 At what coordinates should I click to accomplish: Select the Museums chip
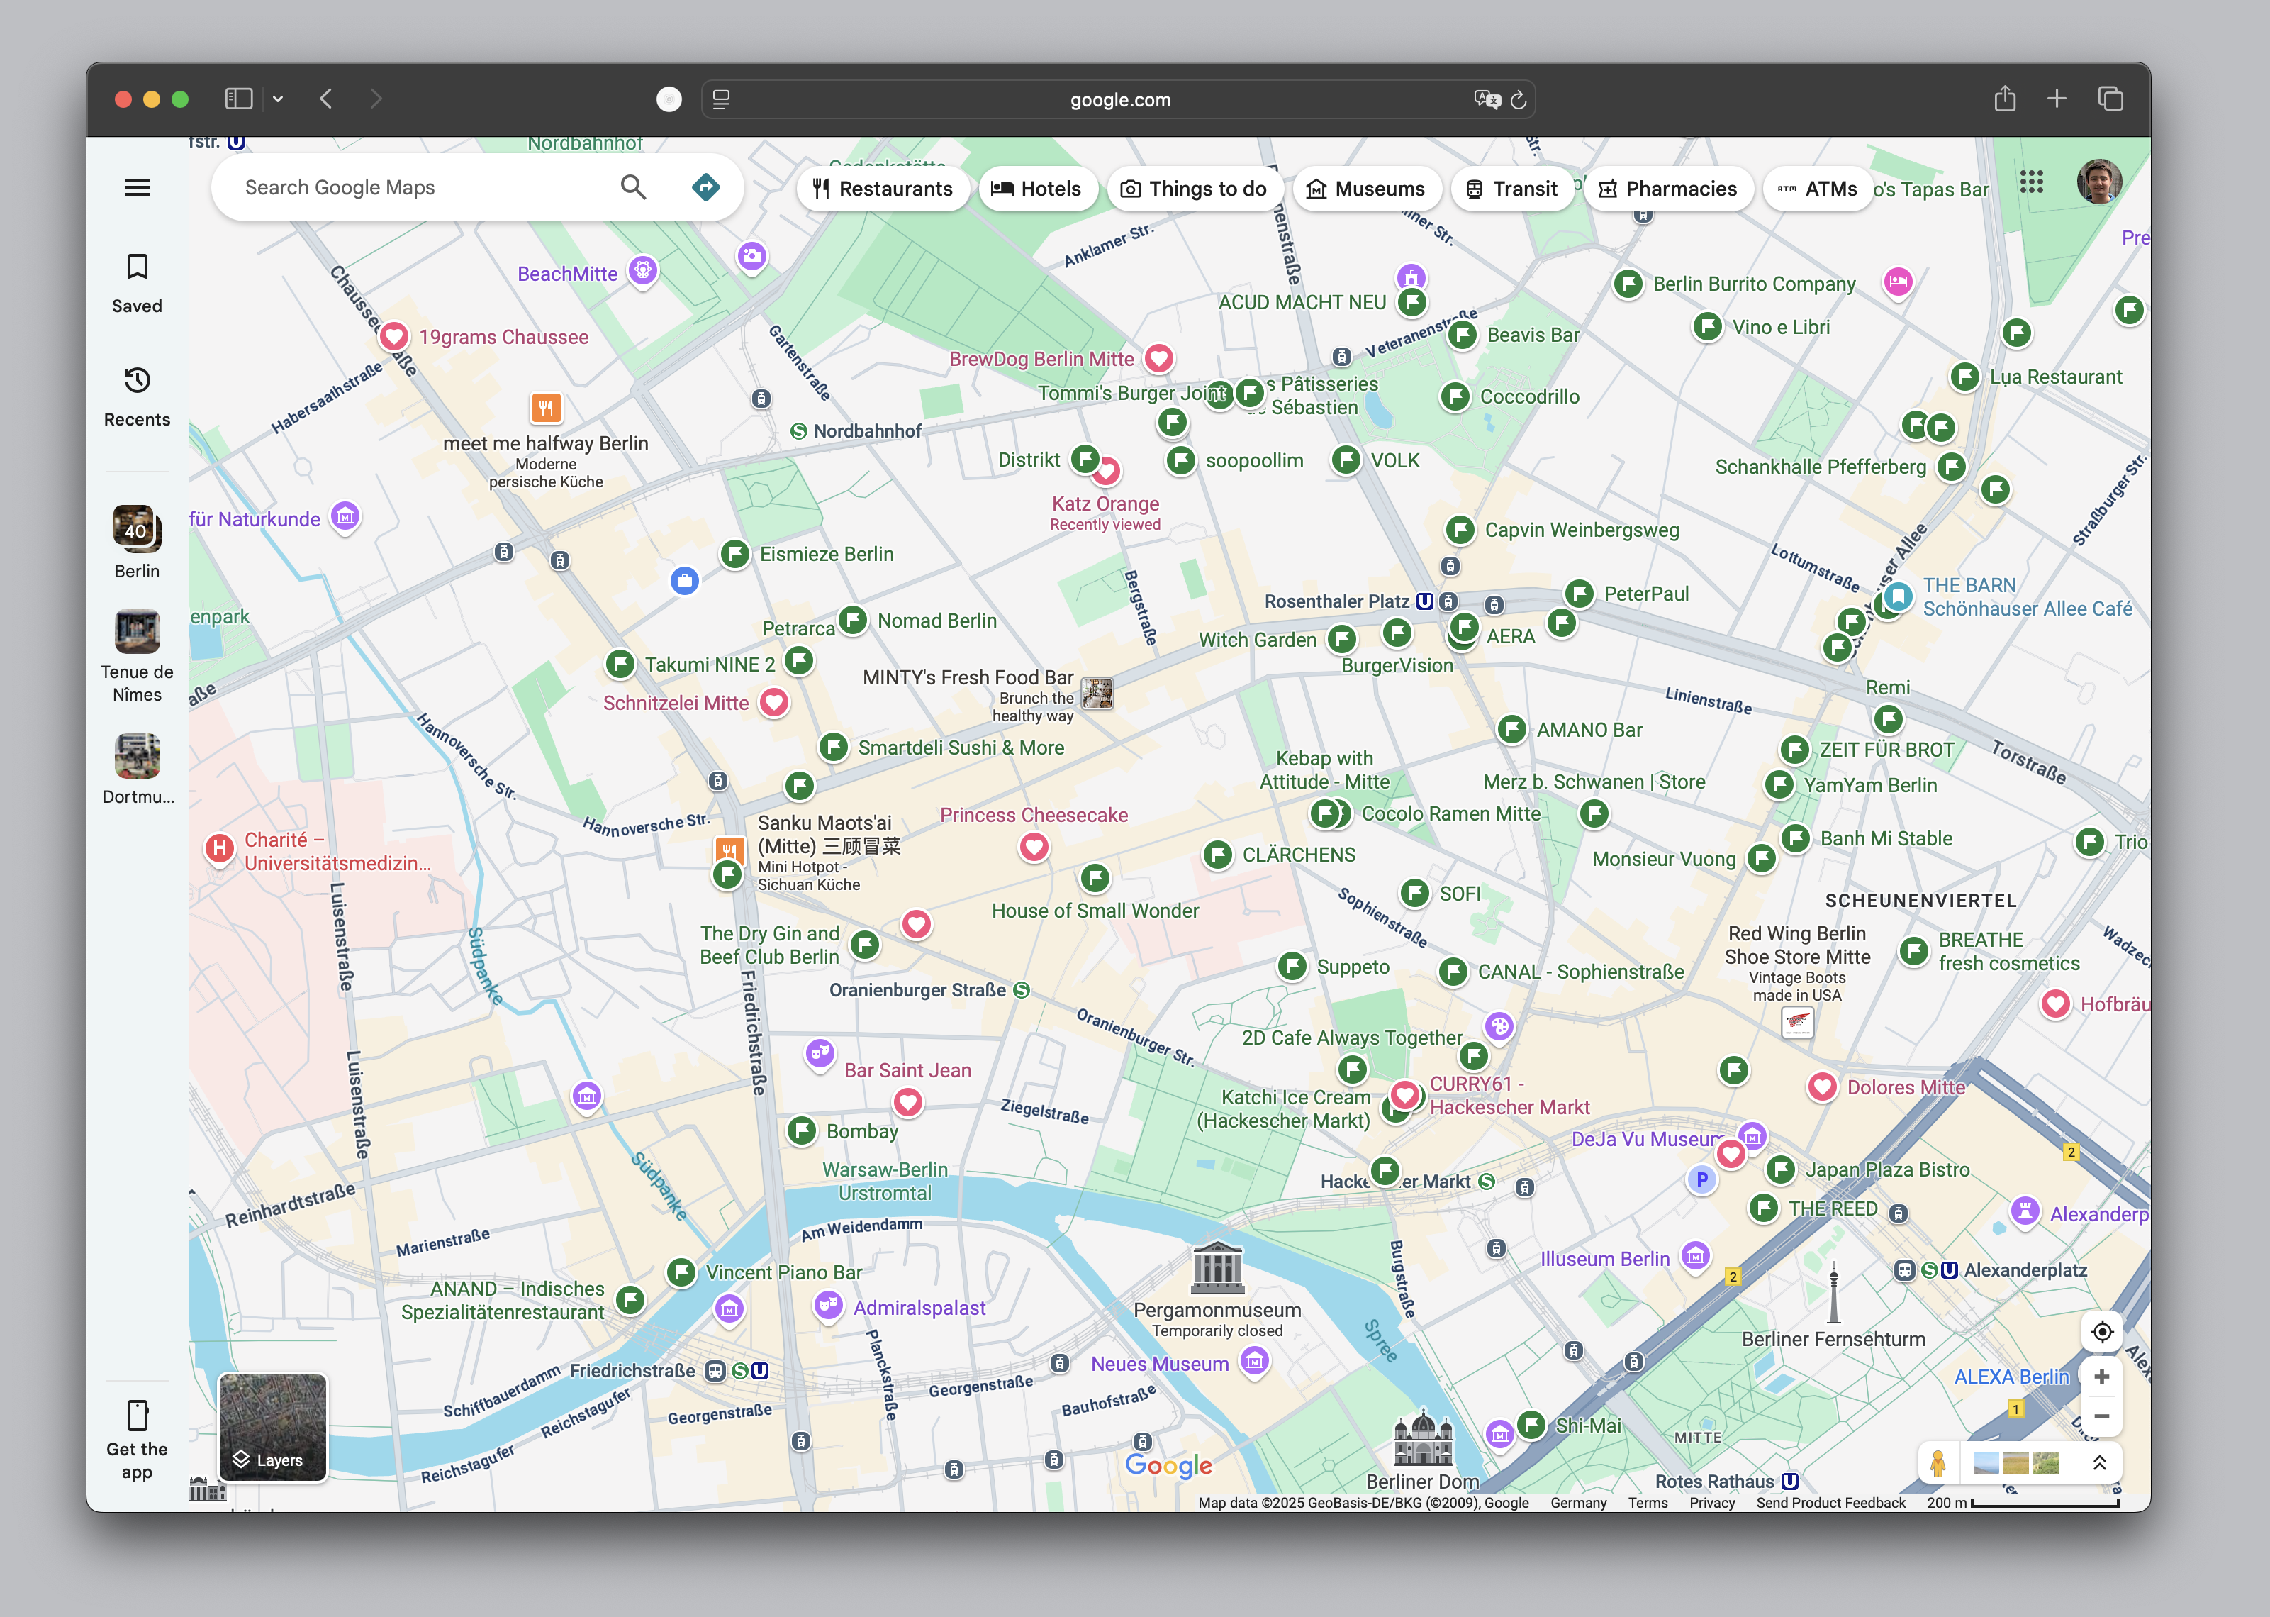coord(1366,189)
